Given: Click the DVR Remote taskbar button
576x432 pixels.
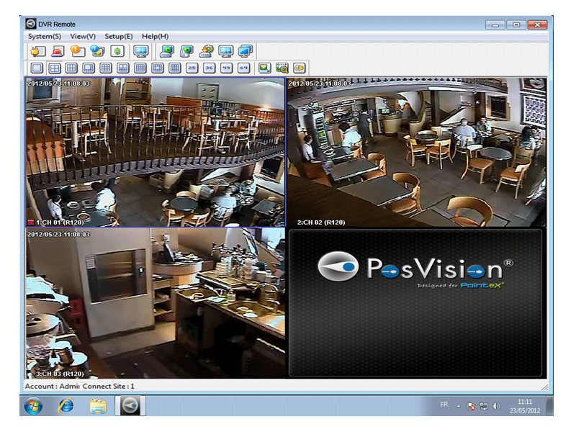Looking at the screenshot, I should point(130,405).
